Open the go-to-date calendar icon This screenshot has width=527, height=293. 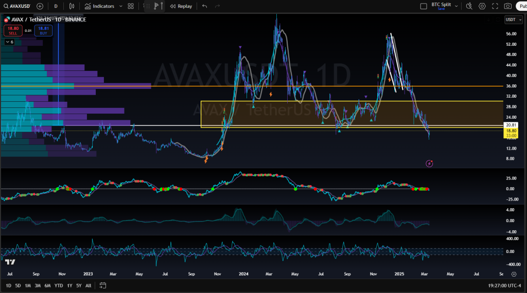(x=103, y=286)
